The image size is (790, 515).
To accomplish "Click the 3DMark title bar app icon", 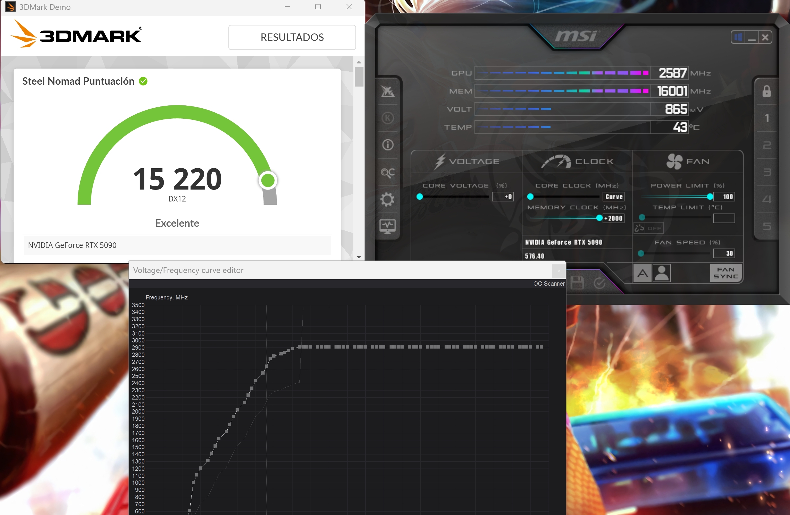I will pos(10,7).
